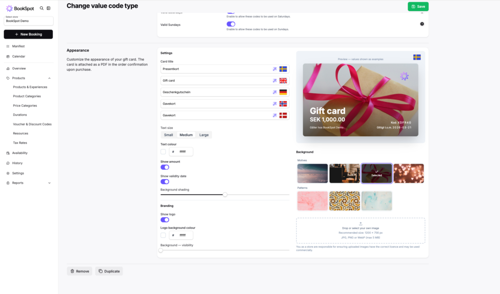The width and height of the screenshot is (500, 294).
Task: Open Calendar from the sidebar
Action: [19, 56]
